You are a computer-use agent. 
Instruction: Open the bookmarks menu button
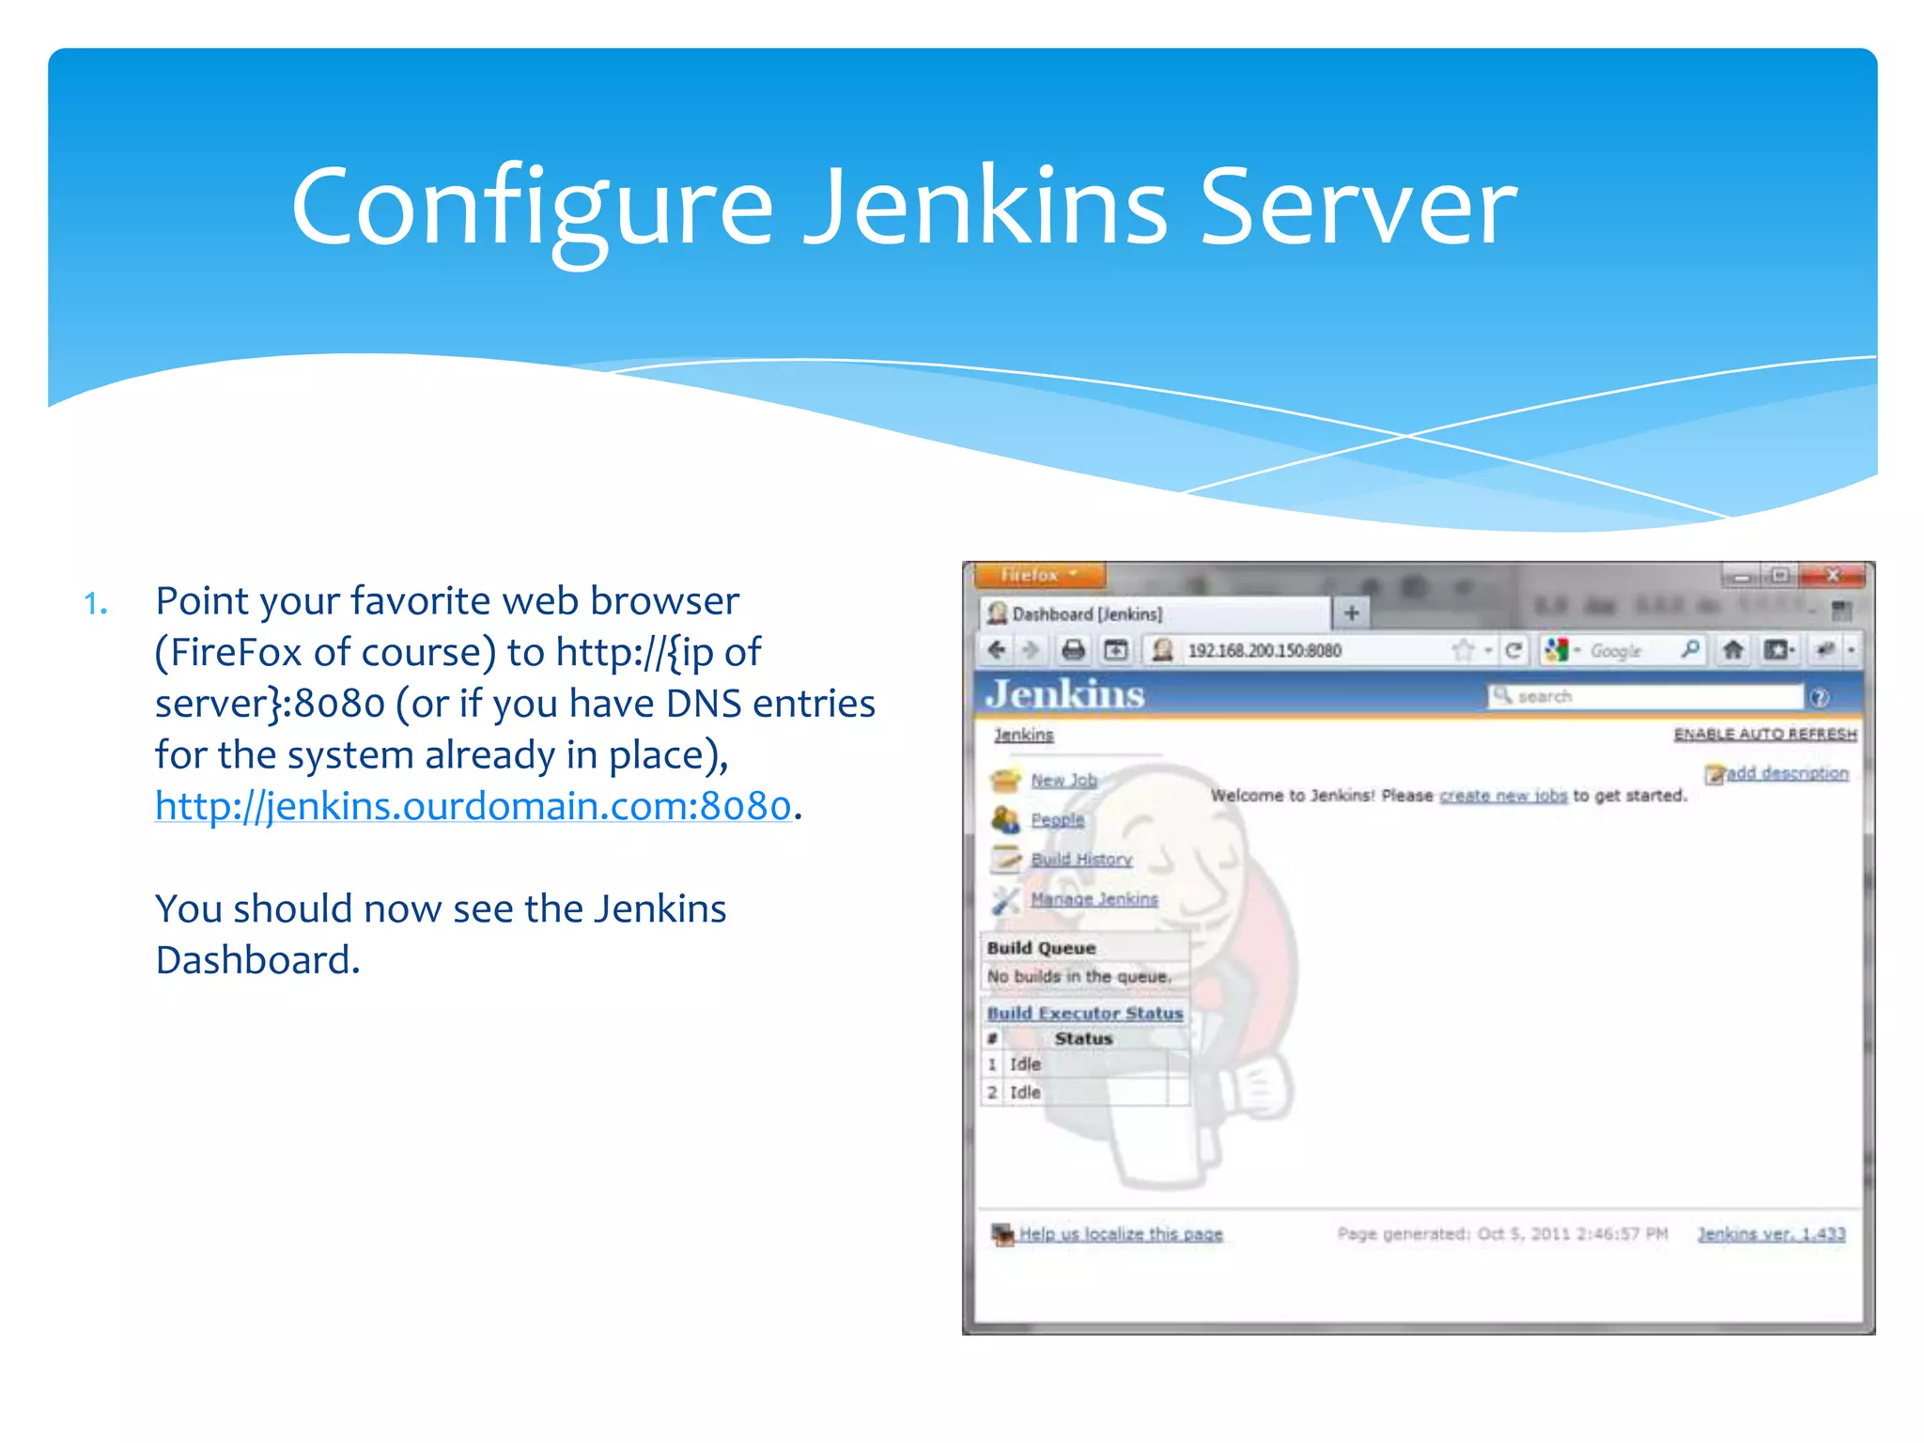click(1778, 650)
